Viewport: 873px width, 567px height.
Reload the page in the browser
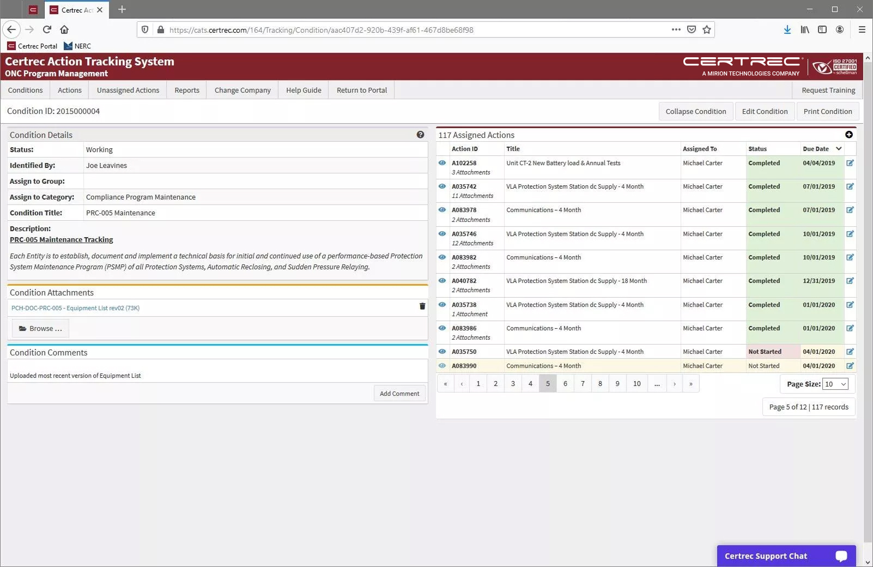coord(47,29)
